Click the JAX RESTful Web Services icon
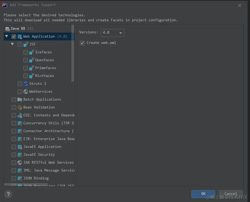 tap(20, 163)
